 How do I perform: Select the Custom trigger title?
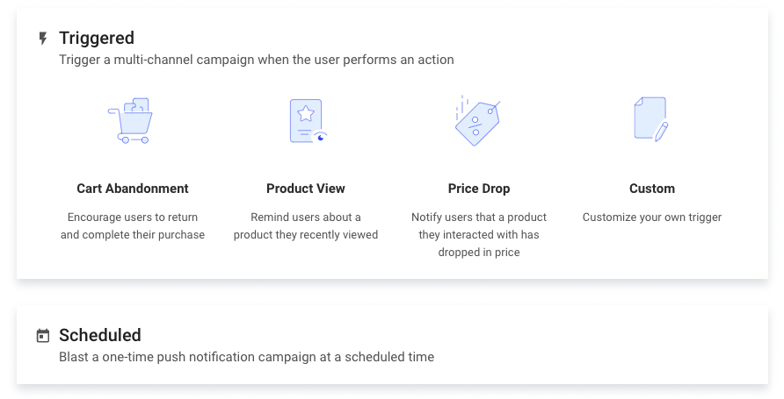(652, 189)
